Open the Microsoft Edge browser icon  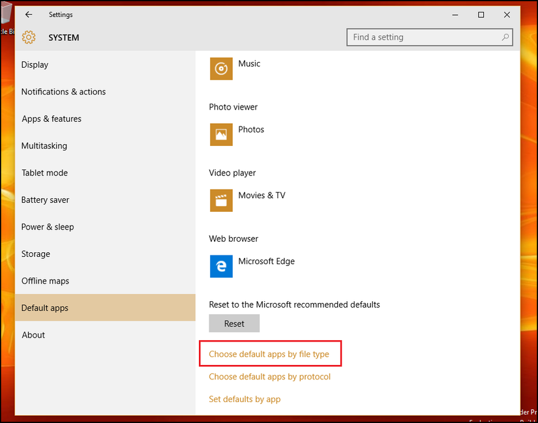(221, 266)
